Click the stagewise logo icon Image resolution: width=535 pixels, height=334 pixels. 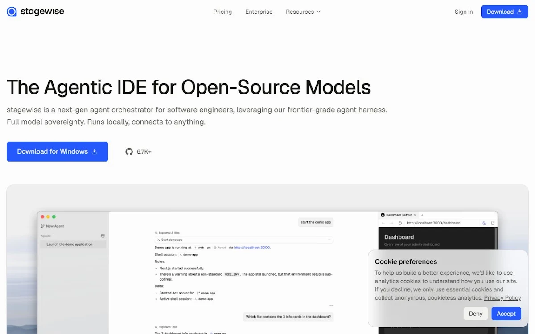[12, 12]
